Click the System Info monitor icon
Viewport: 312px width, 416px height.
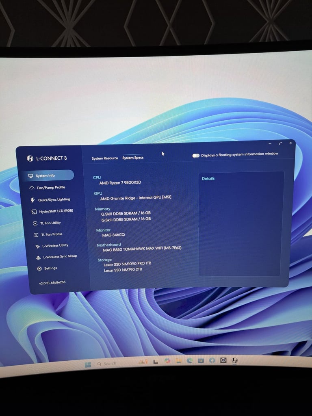pyautogui.click(x=30, y=175)
